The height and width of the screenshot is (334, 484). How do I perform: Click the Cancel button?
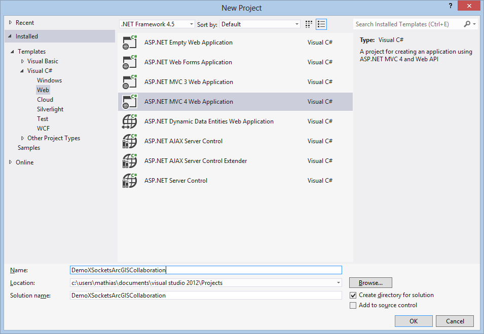pos(455,321)
